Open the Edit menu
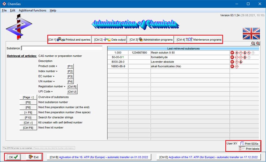Viewport: 266px width, 162px height. coord(13,10)
